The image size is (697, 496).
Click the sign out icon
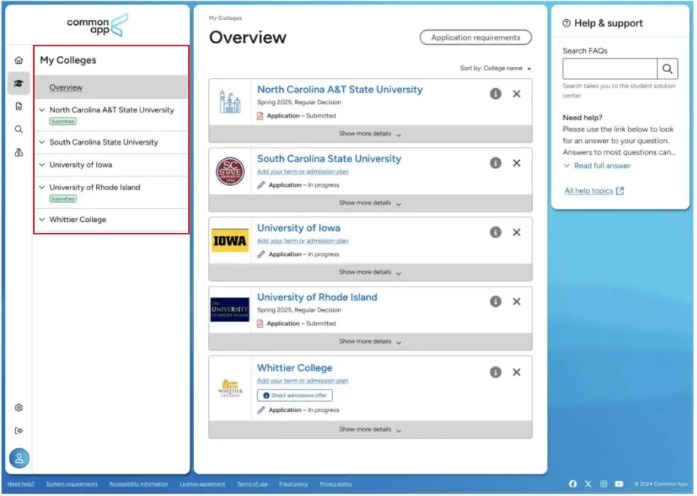(18, 431)
